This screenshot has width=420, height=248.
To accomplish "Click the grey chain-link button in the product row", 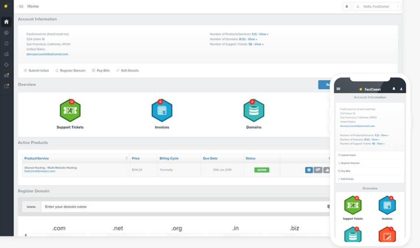I will [x=318, y=170].
